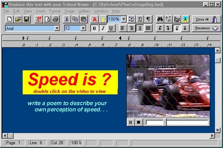
Task: Cut selection with scissors icon
Action: 67,19
